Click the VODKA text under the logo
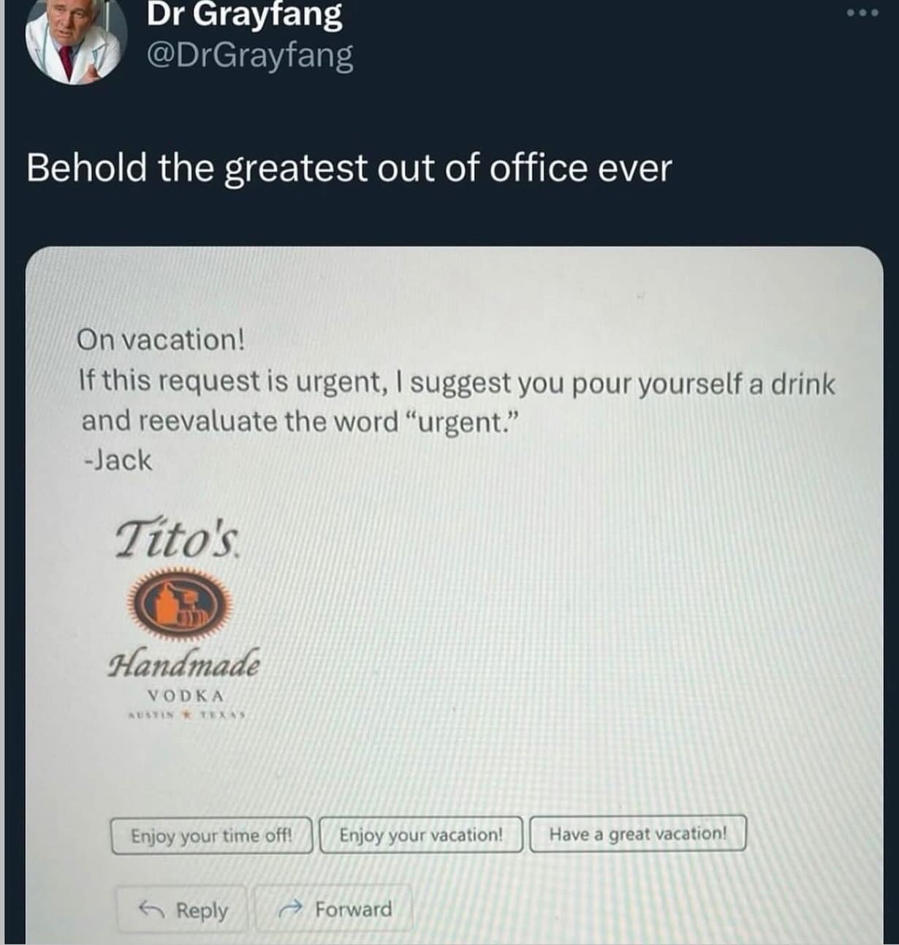 pos(186,696)
